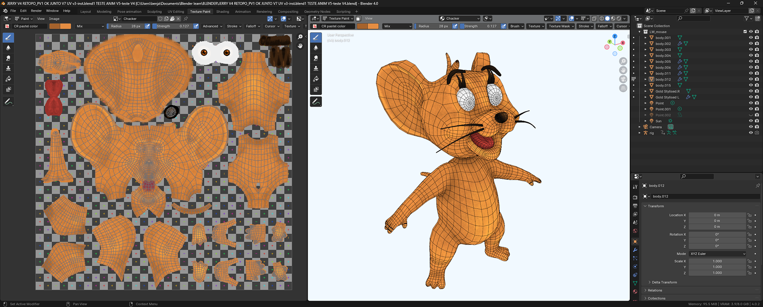This screenshot has height=307, width=763.
Task: Open Physics properties tab
Action: (635, 267)
